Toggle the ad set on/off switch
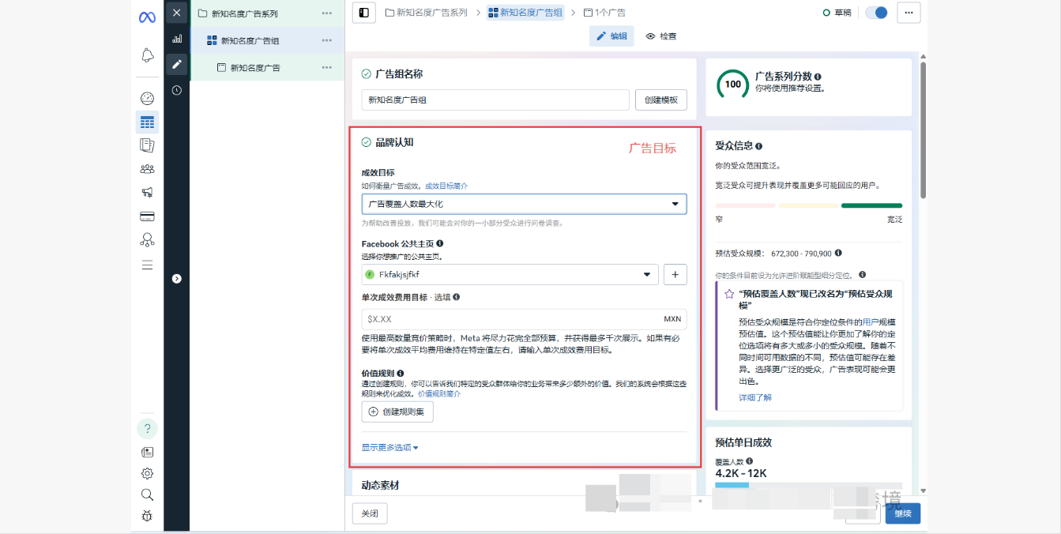This screenshot has width=1061, height=534. pyautogui.click(x=876, y=13)
